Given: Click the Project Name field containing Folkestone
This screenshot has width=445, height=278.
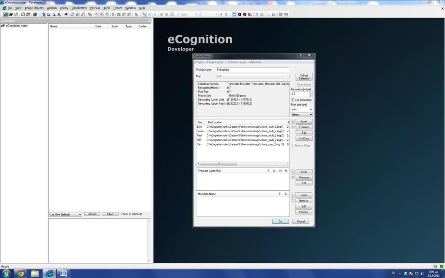Looking at the screenshot, I should (x=252, y=69).
